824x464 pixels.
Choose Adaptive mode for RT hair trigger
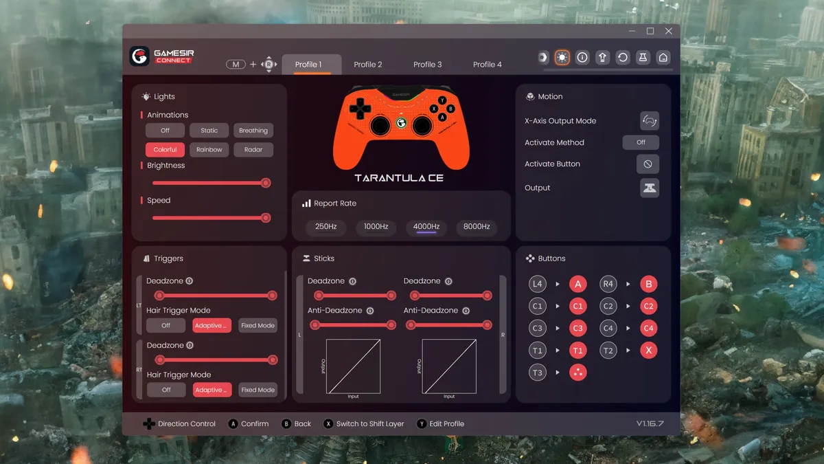coord(211,390)
